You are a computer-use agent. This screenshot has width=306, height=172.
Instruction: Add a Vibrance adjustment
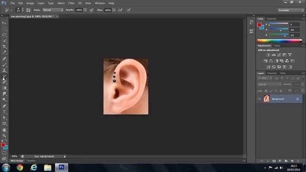[x=290, y=55]
